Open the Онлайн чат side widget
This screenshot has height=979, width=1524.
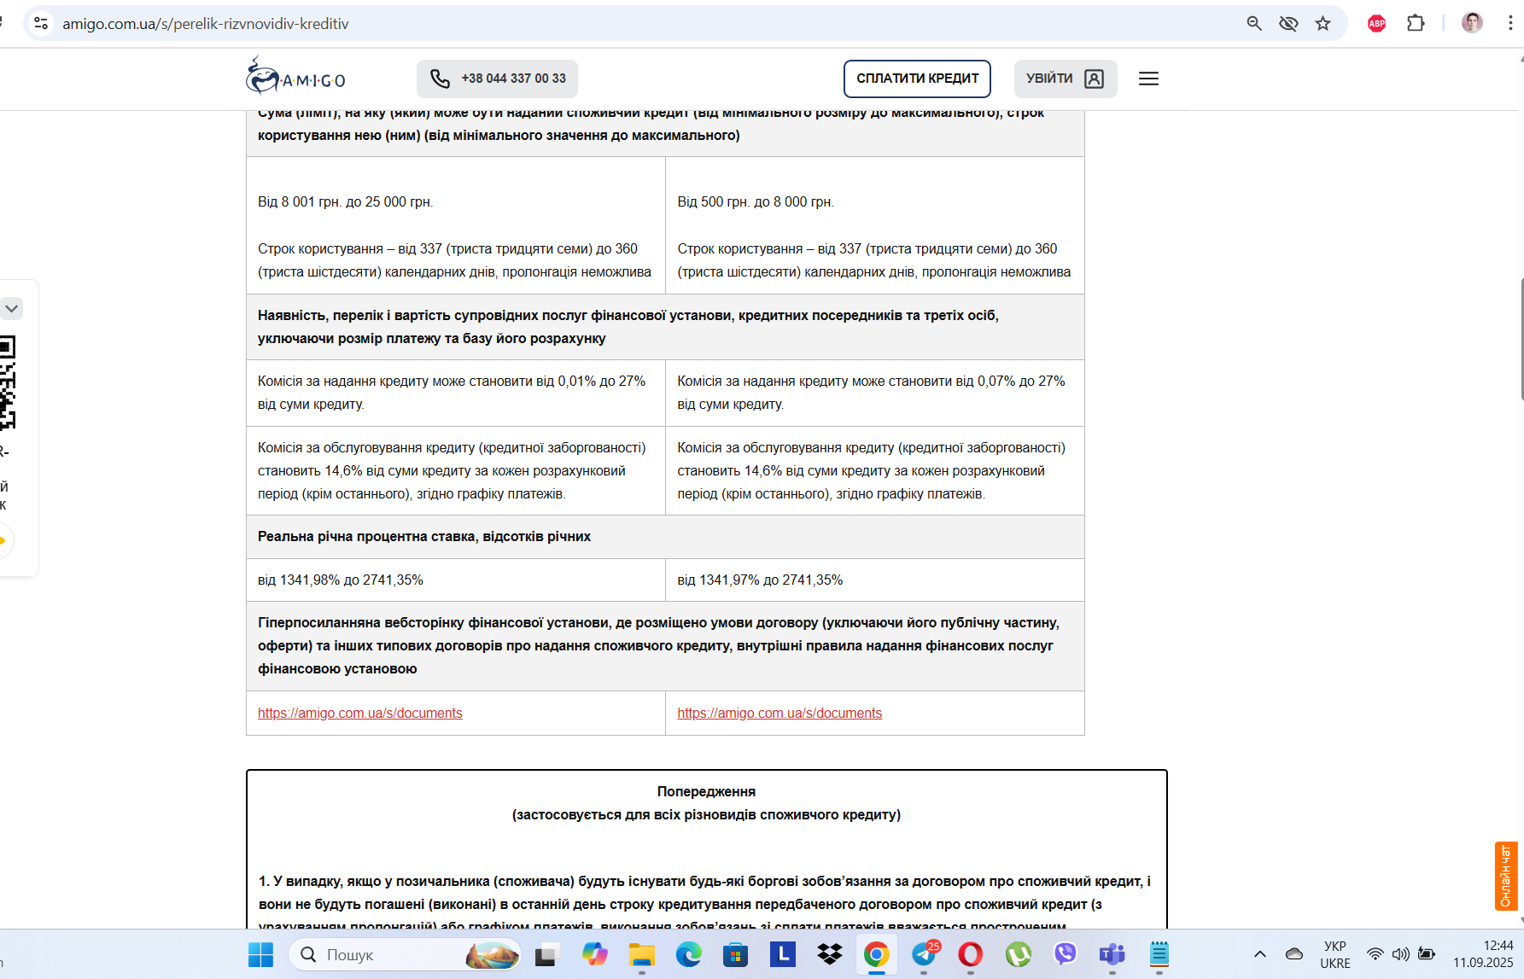point(1506,876)
